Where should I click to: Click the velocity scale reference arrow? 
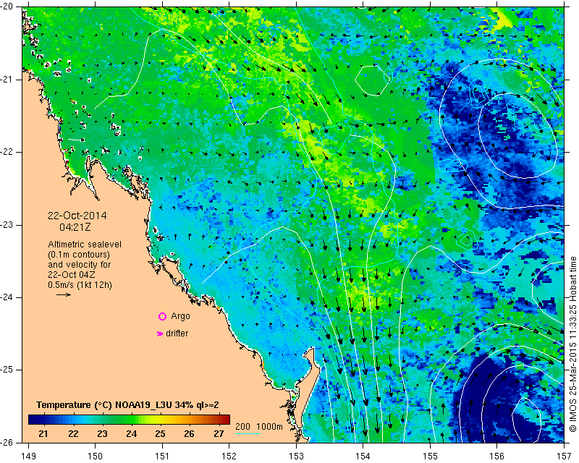64,294
